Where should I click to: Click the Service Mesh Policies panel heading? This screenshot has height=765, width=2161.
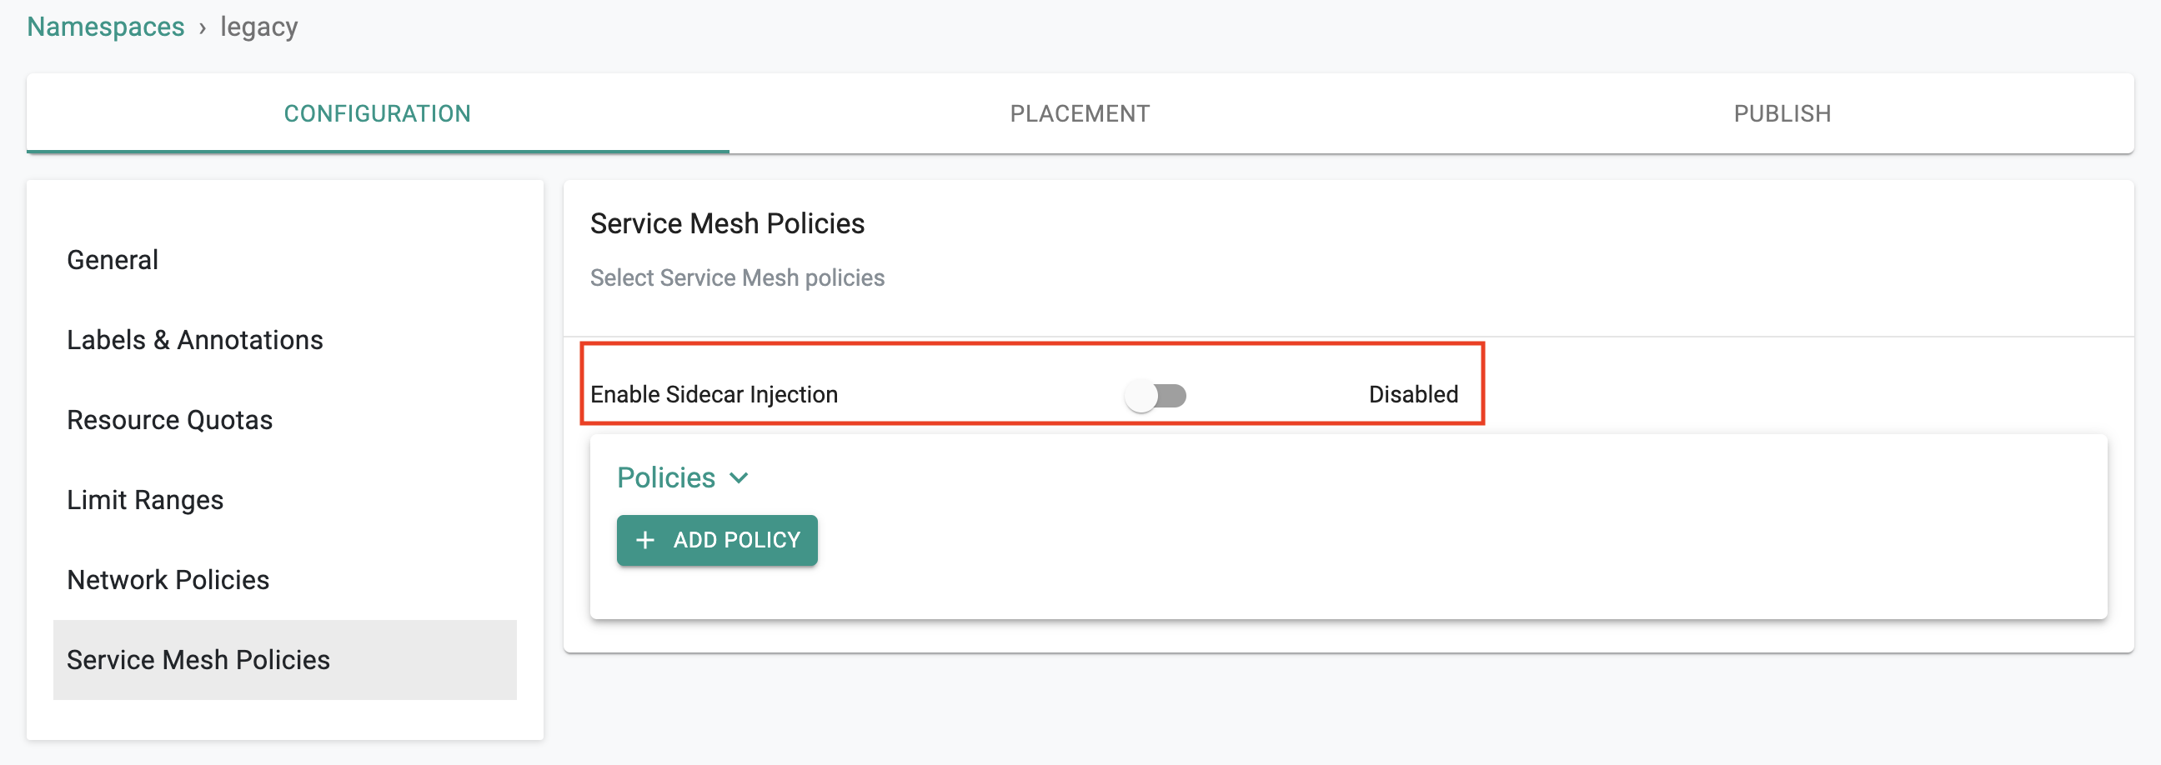pos(727,224)
